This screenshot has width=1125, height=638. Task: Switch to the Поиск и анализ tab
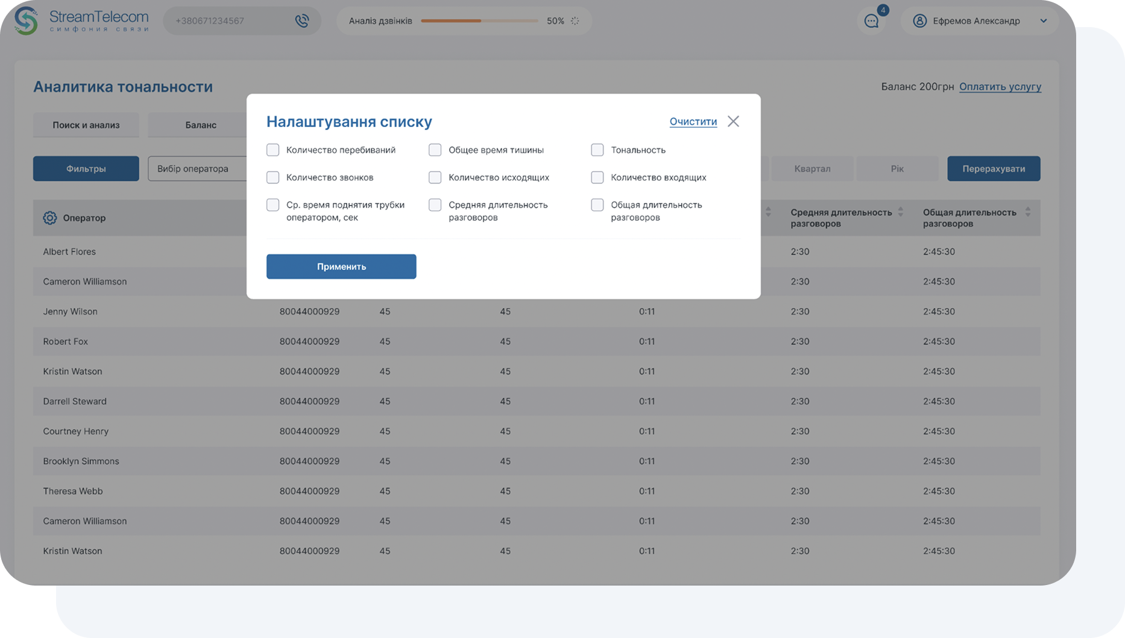(86, 125)
